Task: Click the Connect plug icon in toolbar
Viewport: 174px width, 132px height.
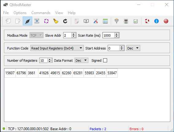Action: tap(28, 21)
